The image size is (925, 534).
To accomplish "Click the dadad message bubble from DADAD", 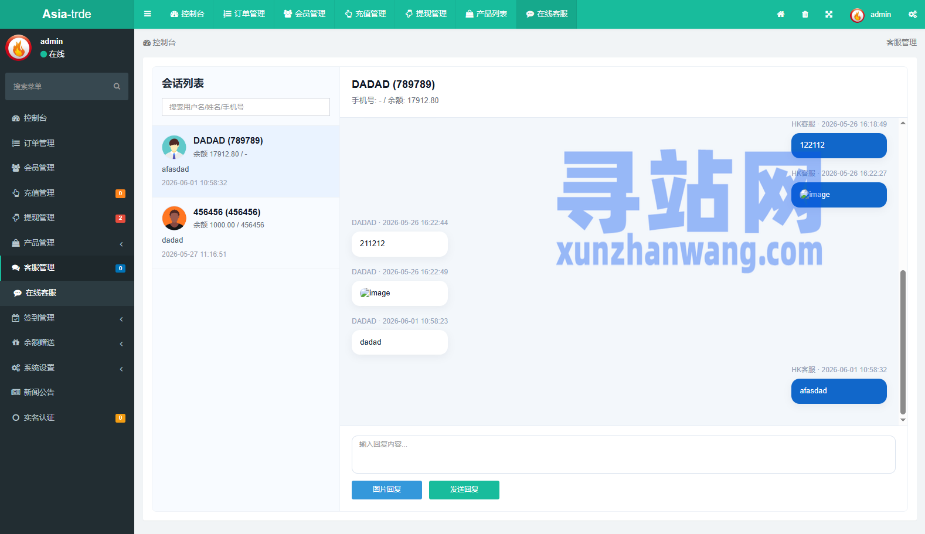I will (400, 342).
